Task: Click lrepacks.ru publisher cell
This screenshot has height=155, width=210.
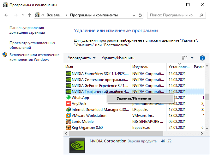Action: pyautogui.click(x=141, y=128)
